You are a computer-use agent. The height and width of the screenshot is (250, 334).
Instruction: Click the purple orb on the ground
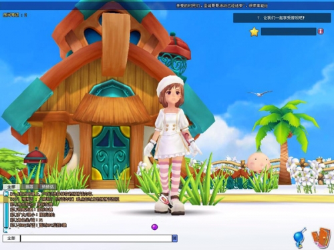154,227
